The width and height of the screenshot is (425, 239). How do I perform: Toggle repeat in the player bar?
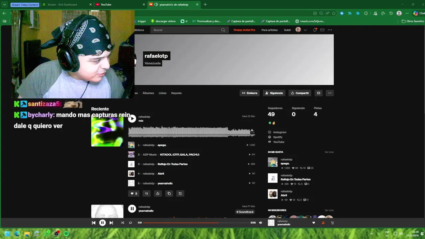130,223
